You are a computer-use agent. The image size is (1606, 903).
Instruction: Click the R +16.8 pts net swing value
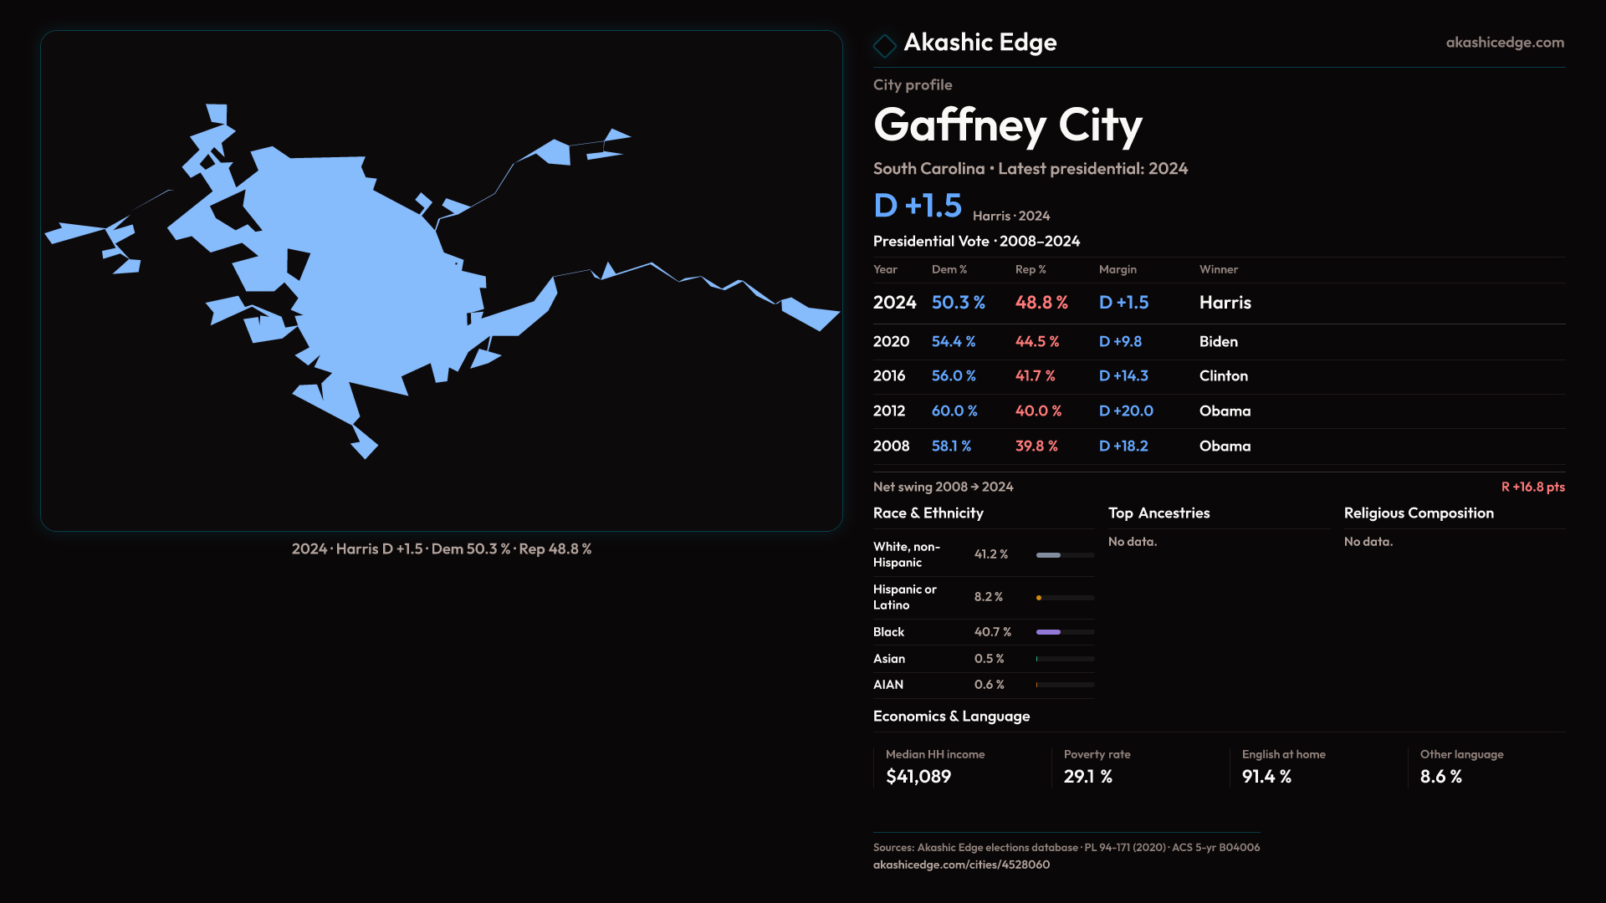click(1532, 487)
